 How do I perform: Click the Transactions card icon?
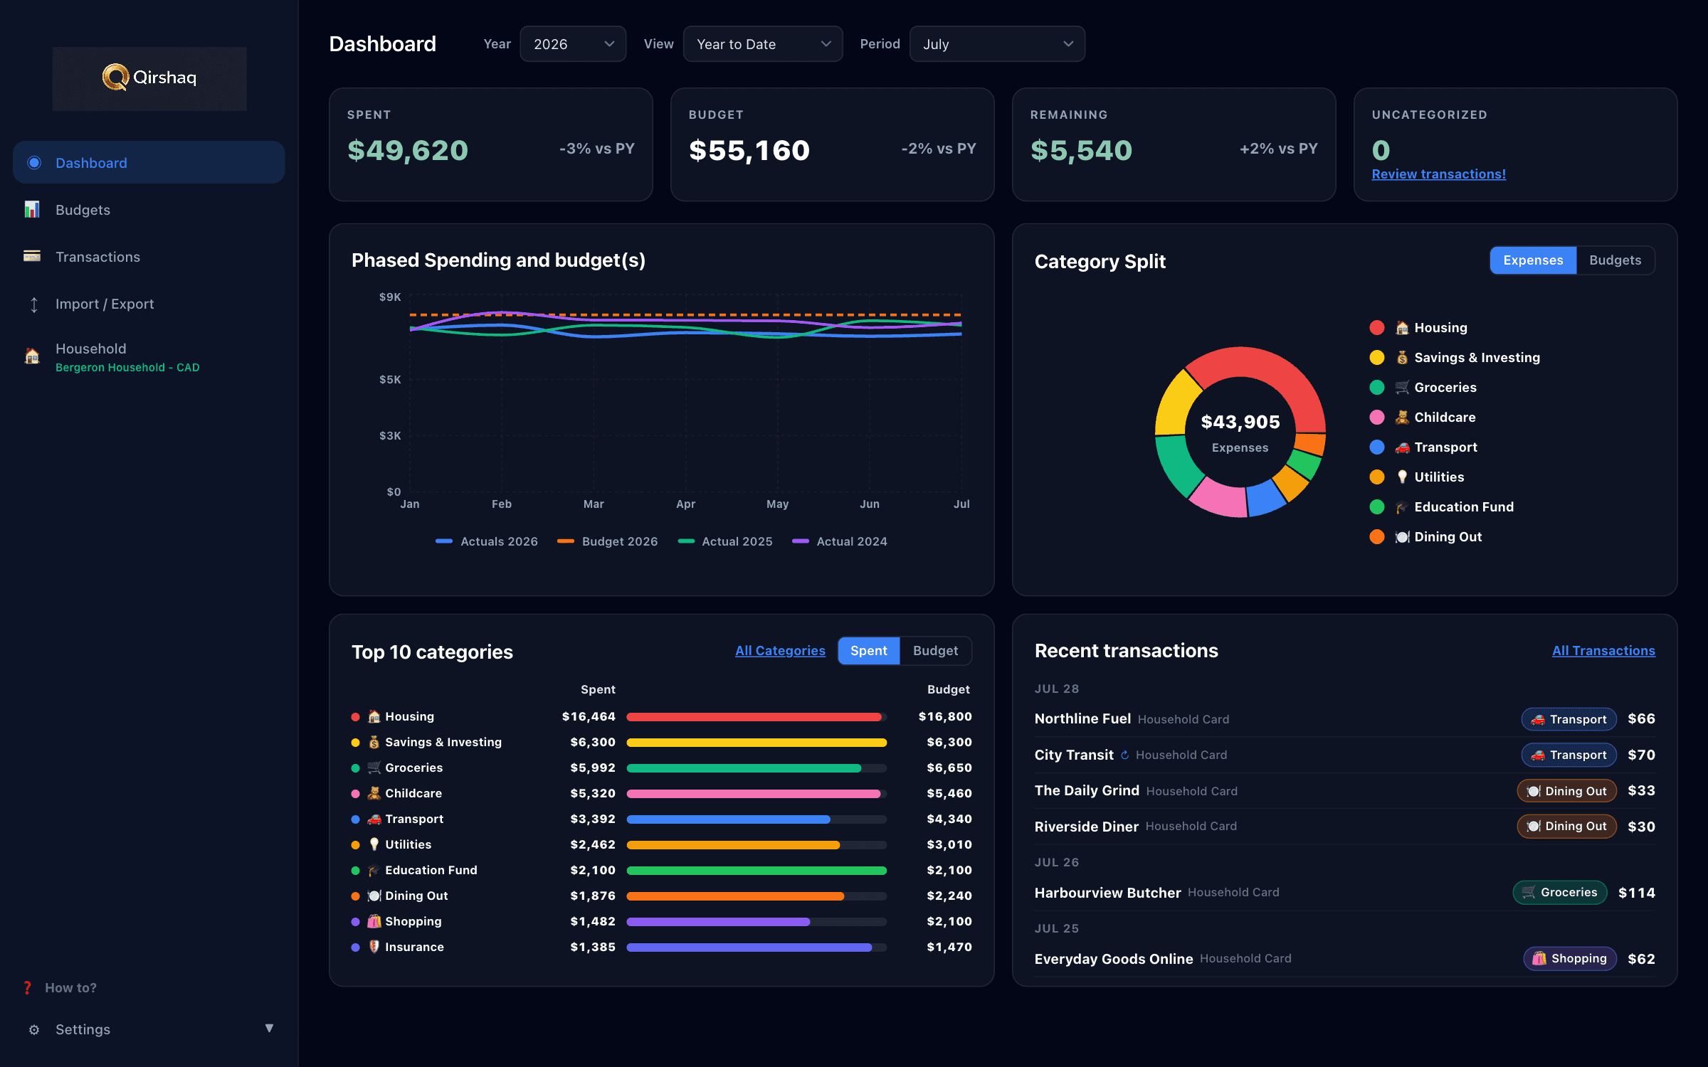tap(32, 256)
